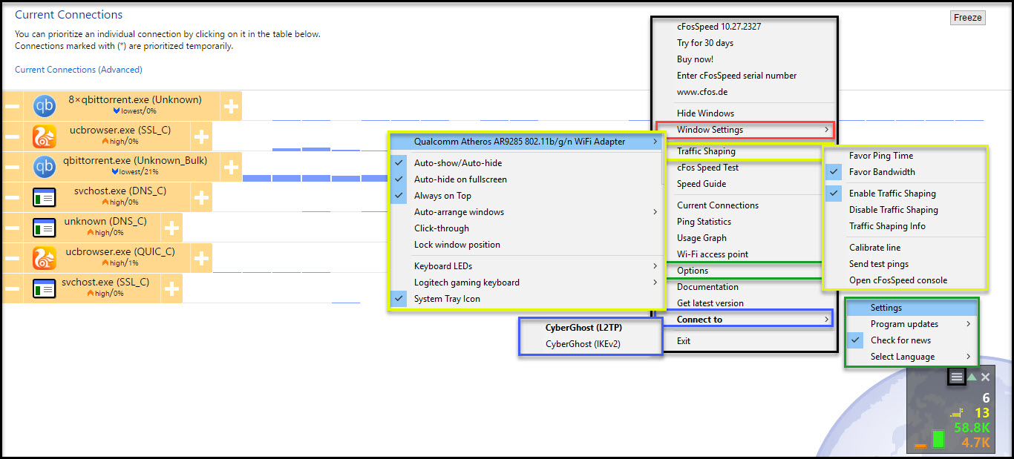
Task: Toggle Auto-show/Auto-hide option
Action: point(526,163)
